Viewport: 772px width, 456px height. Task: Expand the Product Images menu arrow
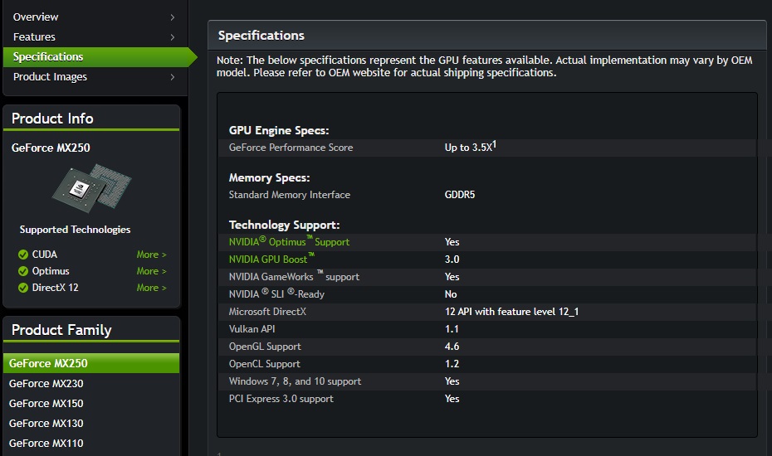click(173, 77)
